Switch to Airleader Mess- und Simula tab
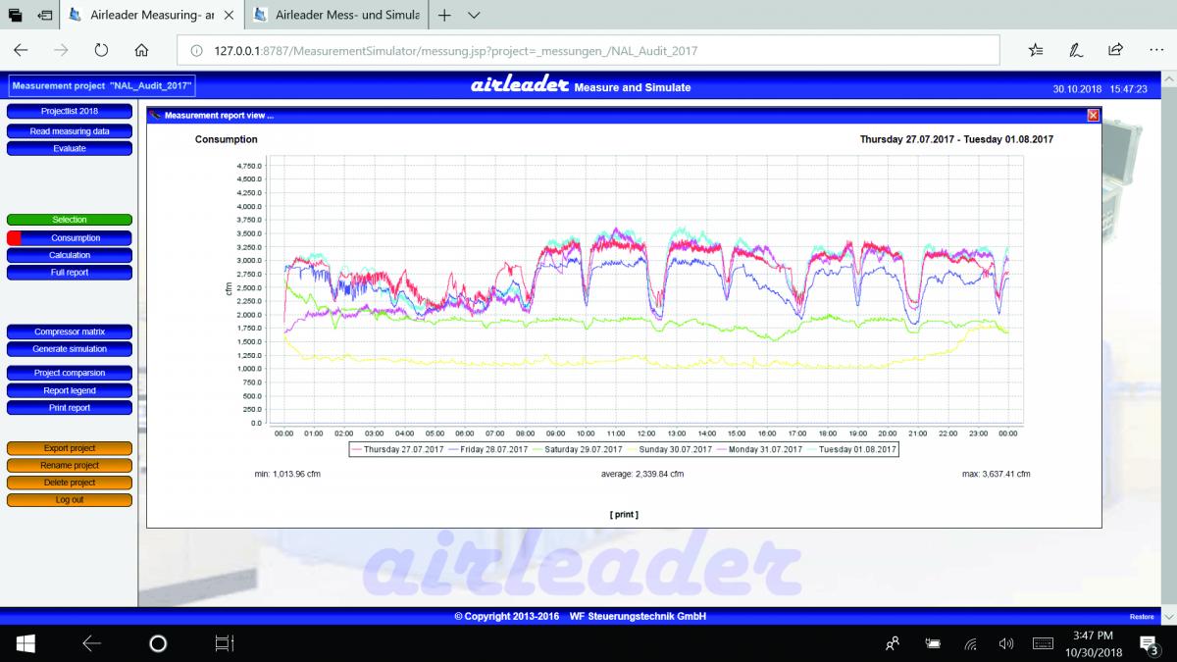Screen dimensions: 1177x662 [x=338, y=16]
